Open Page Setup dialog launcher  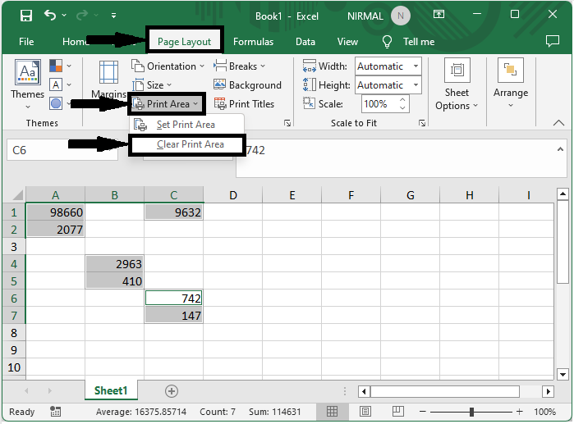287,123
